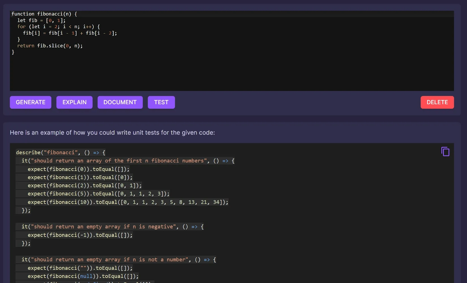Click the copy-to-clipboard icon on the test output
This screenshot has width=467, height=283.
[445, 151]
